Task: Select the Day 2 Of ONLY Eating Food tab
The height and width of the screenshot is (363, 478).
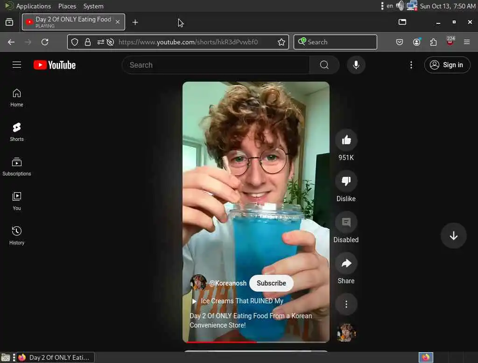Action: [73, 22]
